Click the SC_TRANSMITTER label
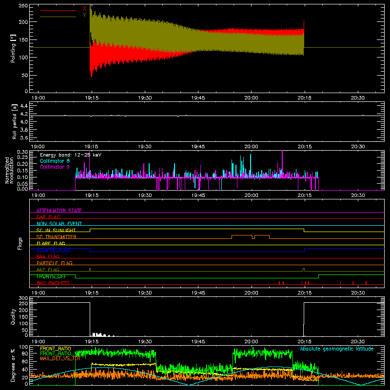Image resolution: width=390 pixels, height=390 pixels. (x=57, y=237)
